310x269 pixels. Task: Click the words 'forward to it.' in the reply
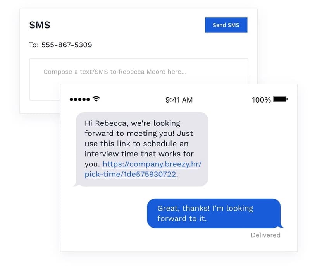182,218
